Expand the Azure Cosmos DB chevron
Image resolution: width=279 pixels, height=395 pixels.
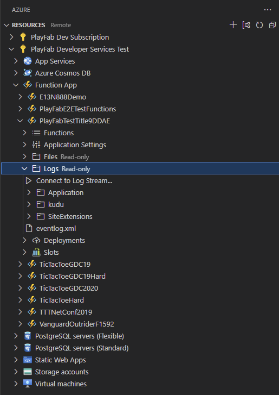pos(16,73)
